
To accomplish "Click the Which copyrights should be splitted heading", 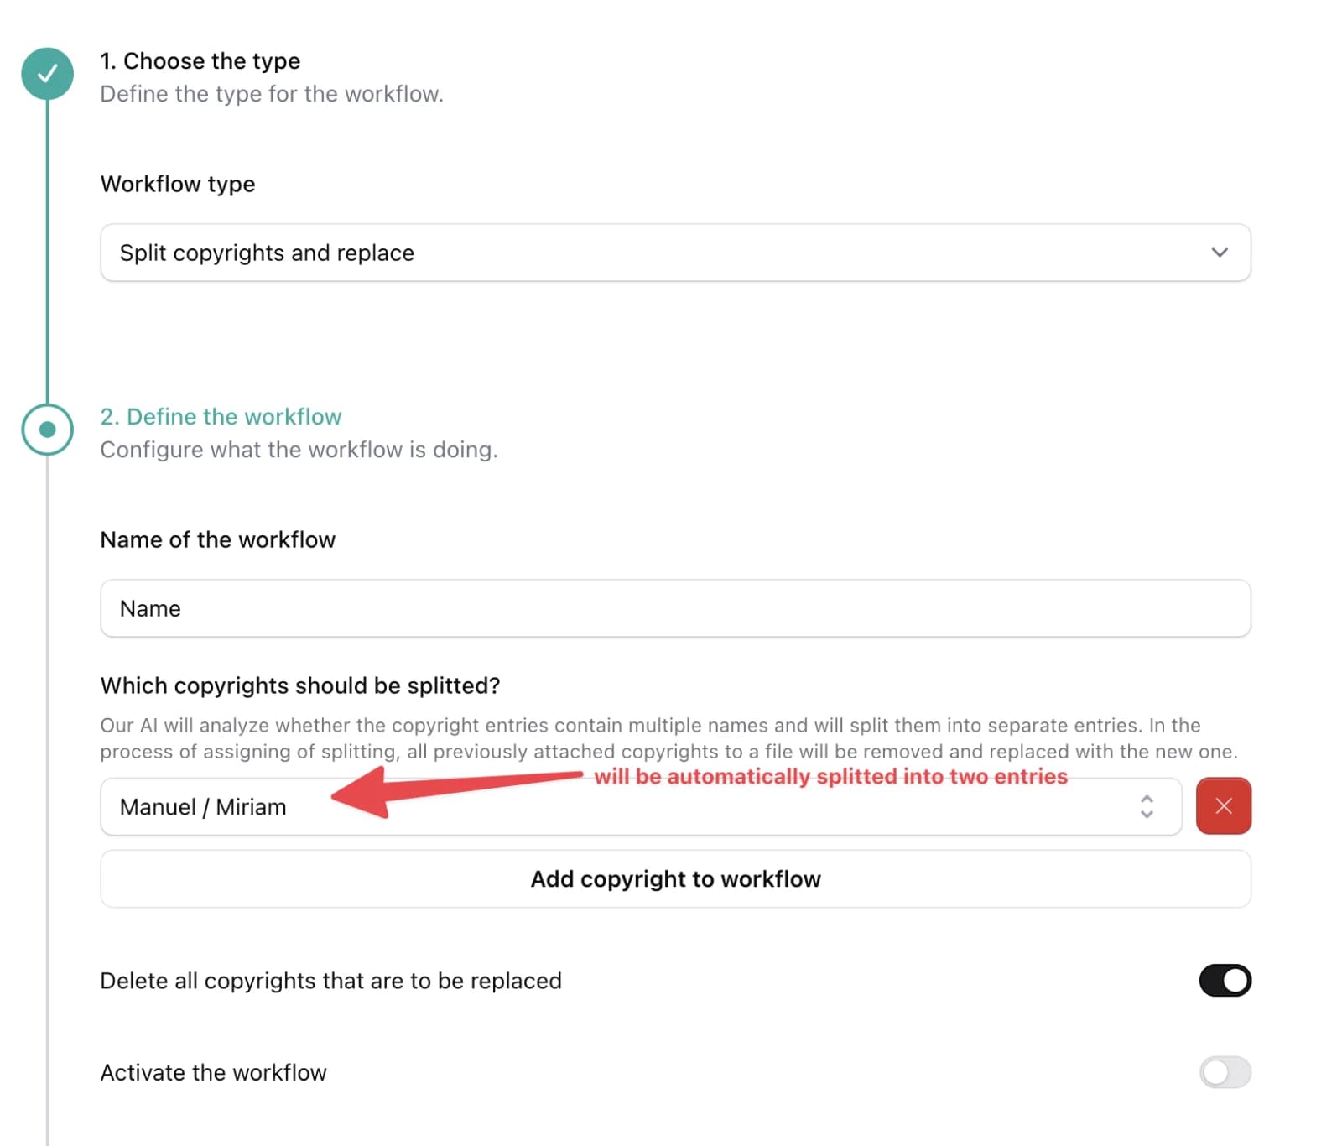I will coord(300,685).
